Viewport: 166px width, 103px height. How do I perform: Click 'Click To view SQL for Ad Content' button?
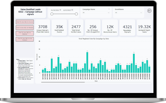click(x=25, y=39)
